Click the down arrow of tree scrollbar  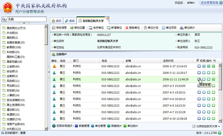pos(46,129)
